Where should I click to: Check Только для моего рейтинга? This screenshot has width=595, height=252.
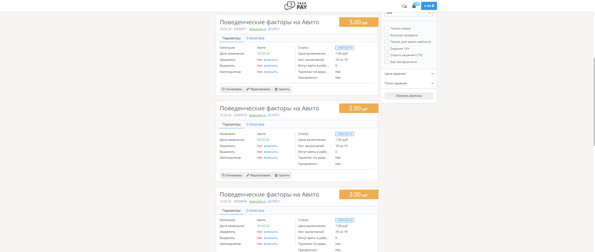pyautogui.click(x=387, y=42)
